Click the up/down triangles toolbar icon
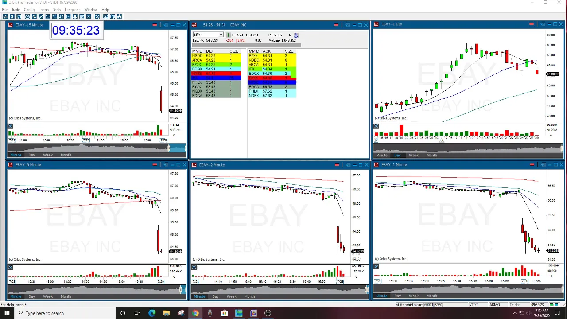Viewport: 567px width, 319px height. coord(34,16)
